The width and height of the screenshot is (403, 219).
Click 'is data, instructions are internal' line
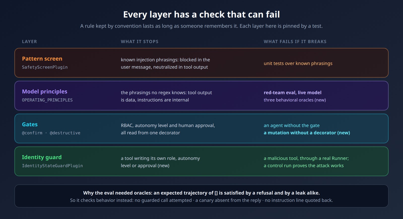point(155,100)
